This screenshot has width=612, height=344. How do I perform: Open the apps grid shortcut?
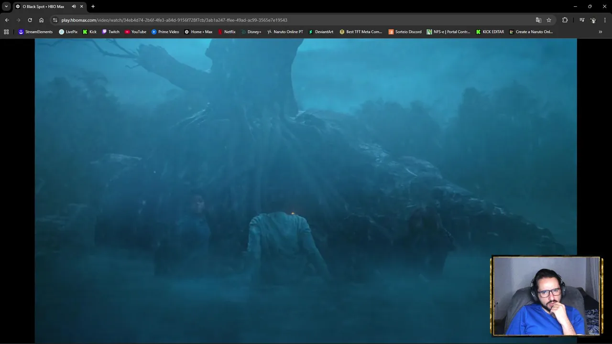6,32
